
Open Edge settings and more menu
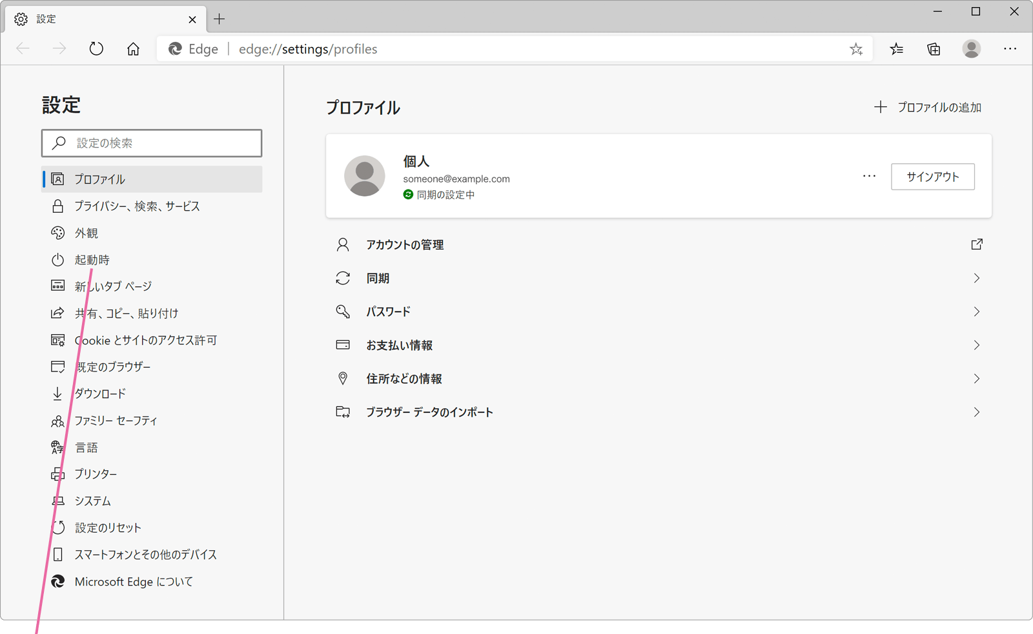1010,49
